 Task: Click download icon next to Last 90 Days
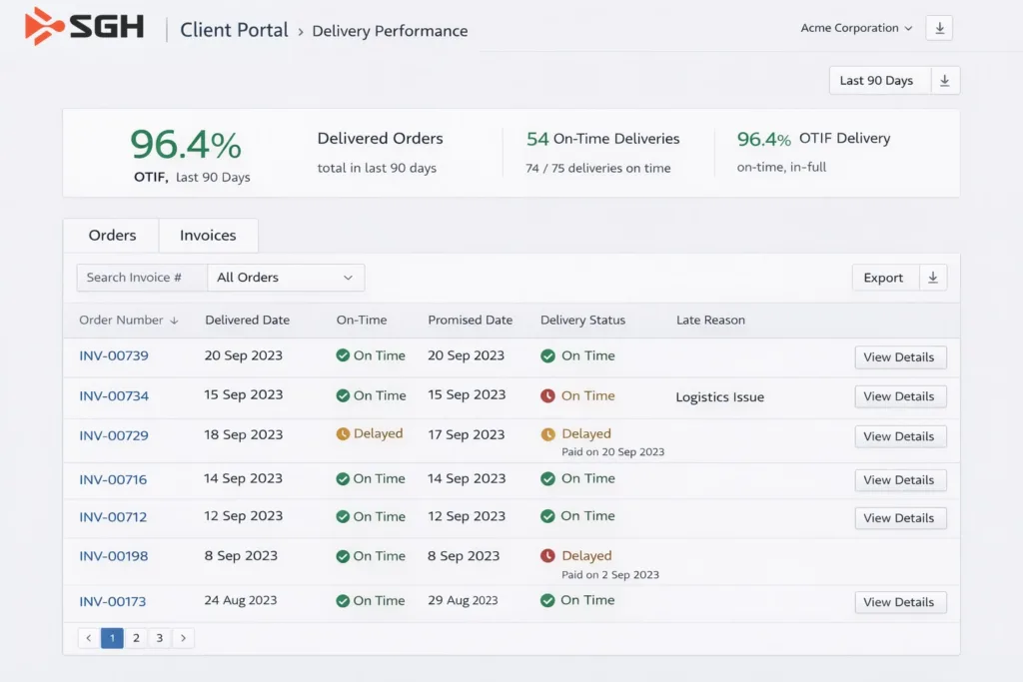(x=945, y=81)
